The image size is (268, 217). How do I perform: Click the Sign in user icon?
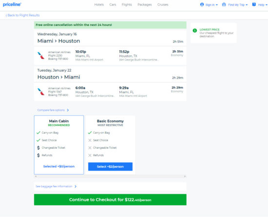[x=202, y=4]
